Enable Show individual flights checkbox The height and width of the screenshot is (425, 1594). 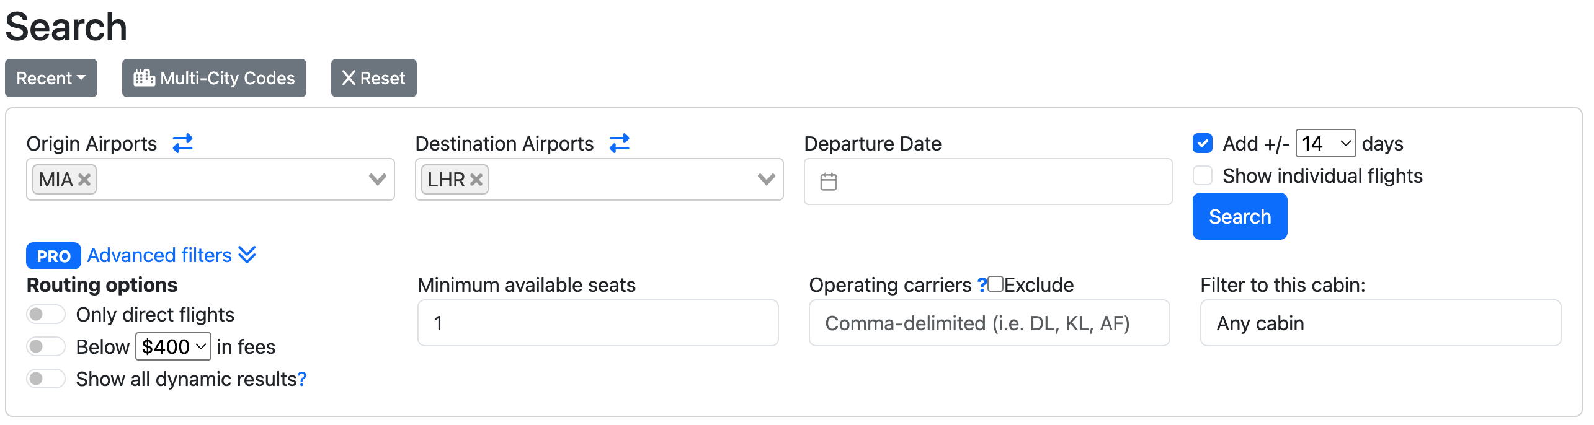click(x=1203, y=175)
